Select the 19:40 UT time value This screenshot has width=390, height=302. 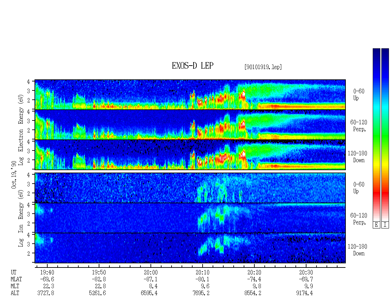(47, 272)
